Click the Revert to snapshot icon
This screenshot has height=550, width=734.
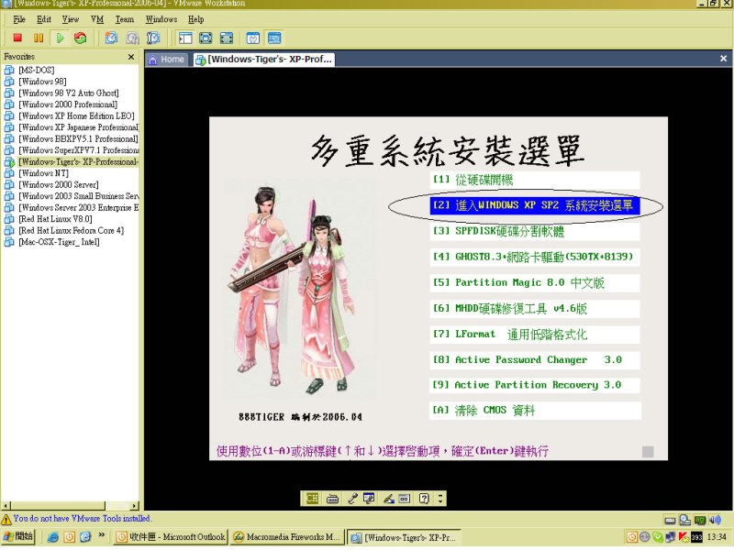point(132,38)
